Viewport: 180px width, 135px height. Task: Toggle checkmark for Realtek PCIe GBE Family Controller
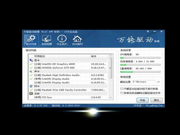click(31, 90)
